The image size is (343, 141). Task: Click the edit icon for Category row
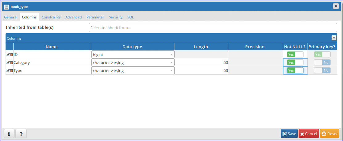pos(8,62)
